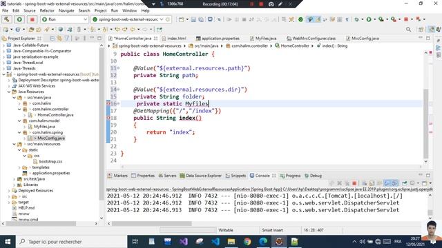Click Collapse All in Project Explorer
The width and height of the screenshot is (442, 248).
click(x=52, y=39)
